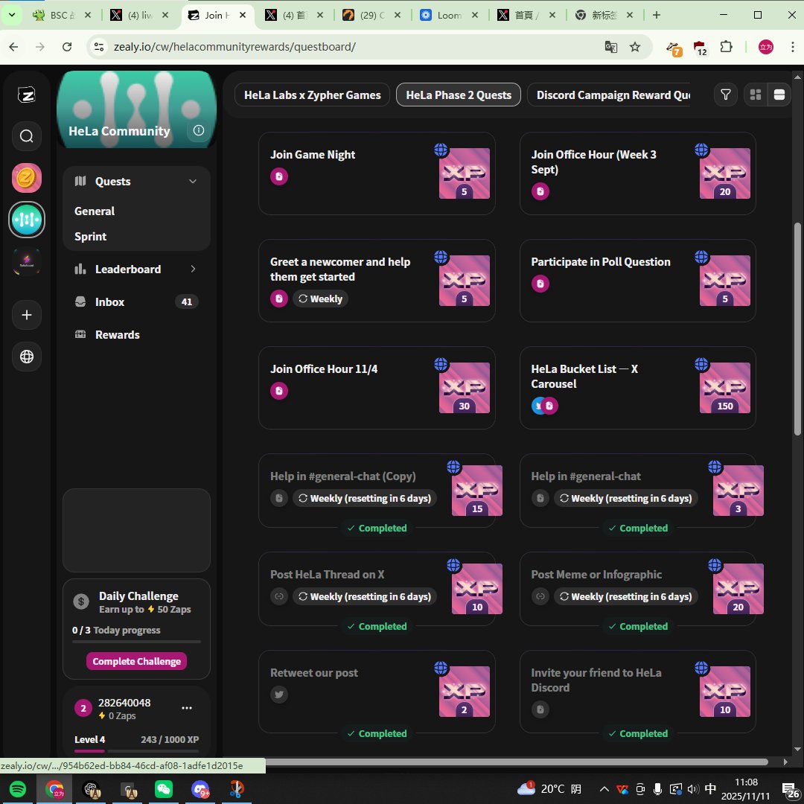This screenshot has height=804, width=804.
Task: Open a new browser tab
Action: point(657,15)
